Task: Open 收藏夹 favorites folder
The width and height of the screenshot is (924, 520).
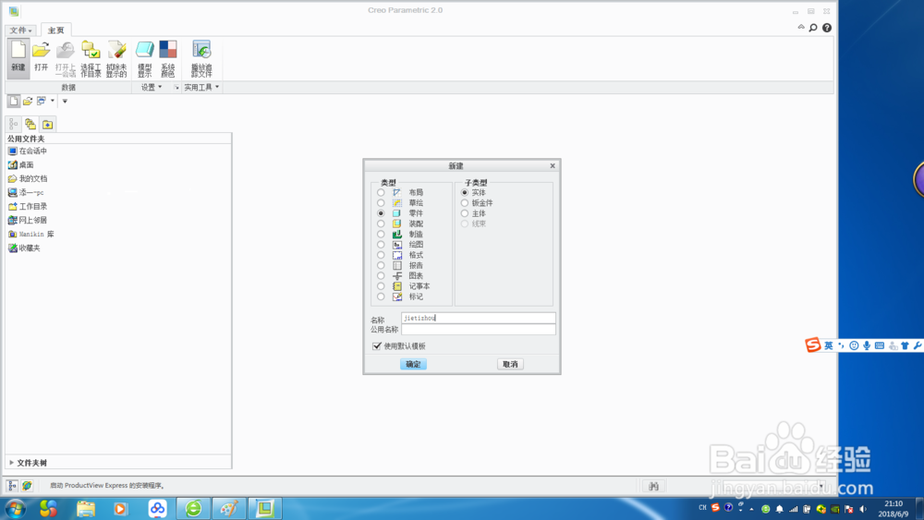Action: coord(24,248)
